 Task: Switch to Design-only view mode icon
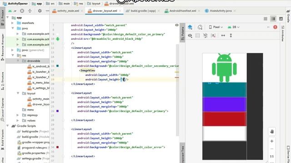(x=281, y=19)
